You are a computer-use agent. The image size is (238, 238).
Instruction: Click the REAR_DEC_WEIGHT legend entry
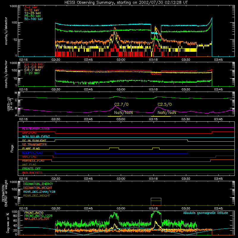click(37, 196)
